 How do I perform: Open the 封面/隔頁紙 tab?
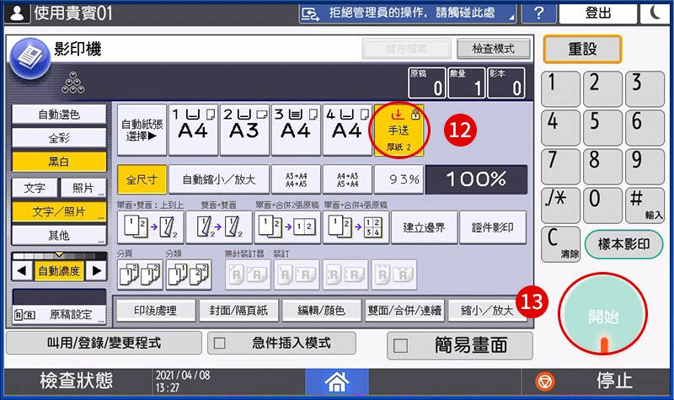point(238,310)
